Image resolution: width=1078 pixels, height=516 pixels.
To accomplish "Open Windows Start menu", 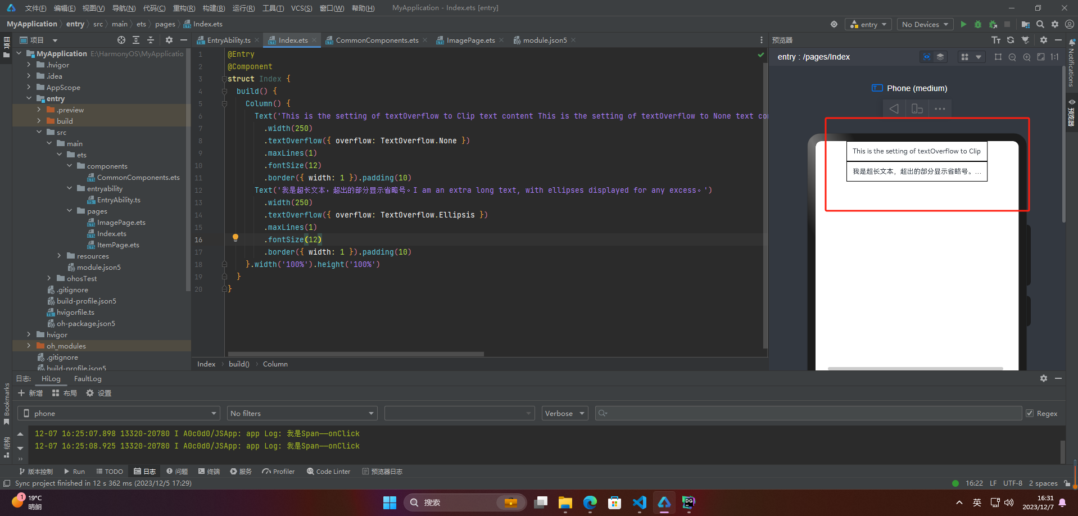I will (389, 503).
